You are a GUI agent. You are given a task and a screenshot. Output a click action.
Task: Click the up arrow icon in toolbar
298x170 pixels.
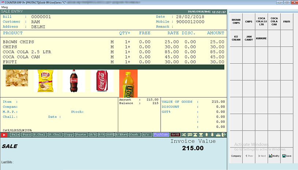(206, 135)
